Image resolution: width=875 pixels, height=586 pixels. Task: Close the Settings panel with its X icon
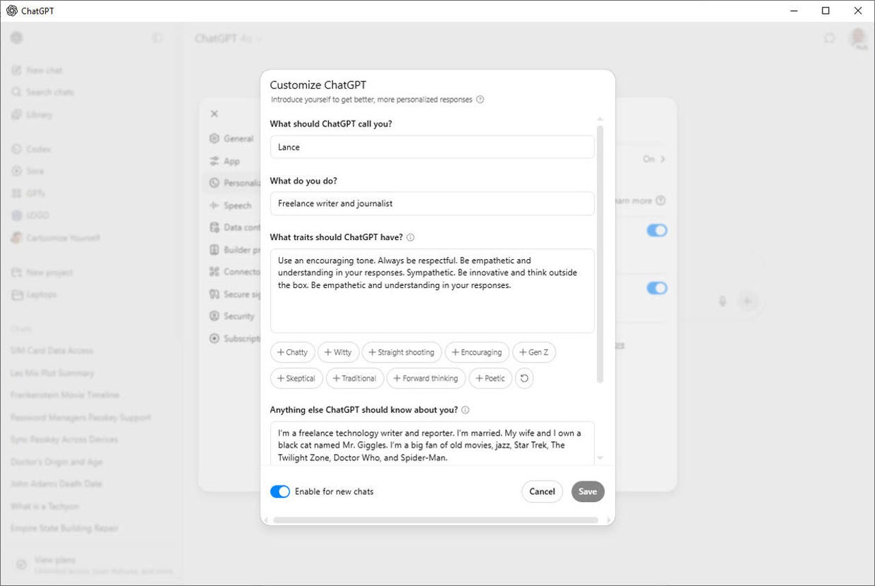[x=214, y=114]
